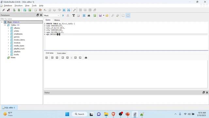Click refresh data icon in grid toolbar
The image size is (209, 118).
pos(46,58)
